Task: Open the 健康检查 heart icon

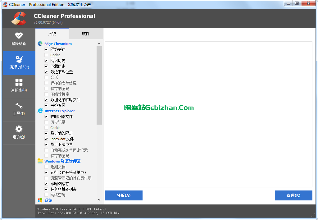Action: [19, 35]
